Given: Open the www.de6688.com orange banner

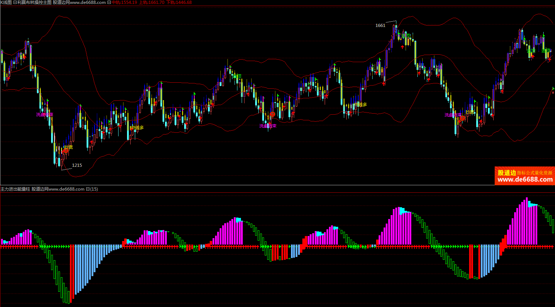Looking at the screenshot, I should coord(524,176).
